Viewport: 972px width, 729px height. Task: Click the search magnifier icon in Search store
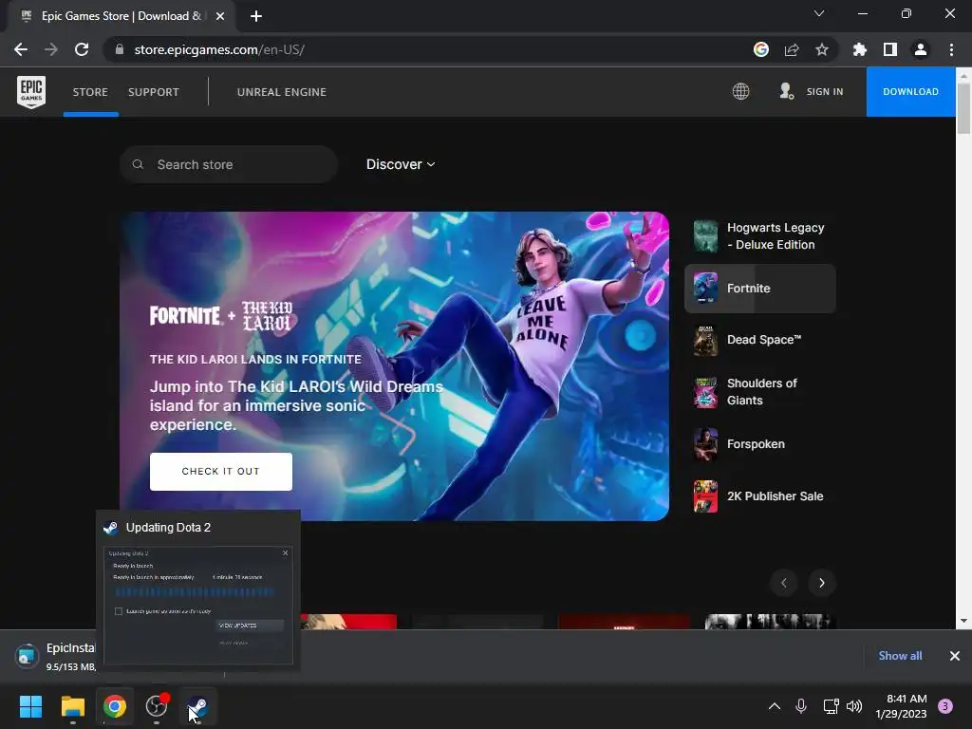pos(139,164)
